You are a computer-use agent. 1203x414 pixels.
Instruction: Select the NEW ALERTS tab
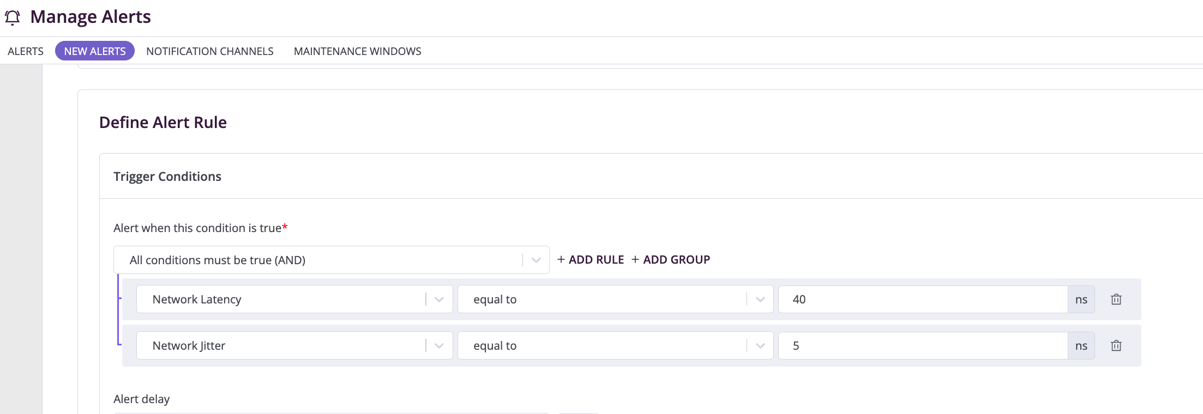pos(95,51)
